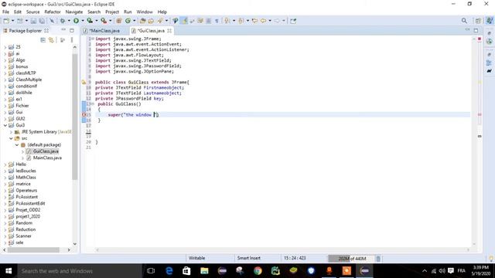
Task: Minimize the Package Explorer view
Action: point(63,30)
